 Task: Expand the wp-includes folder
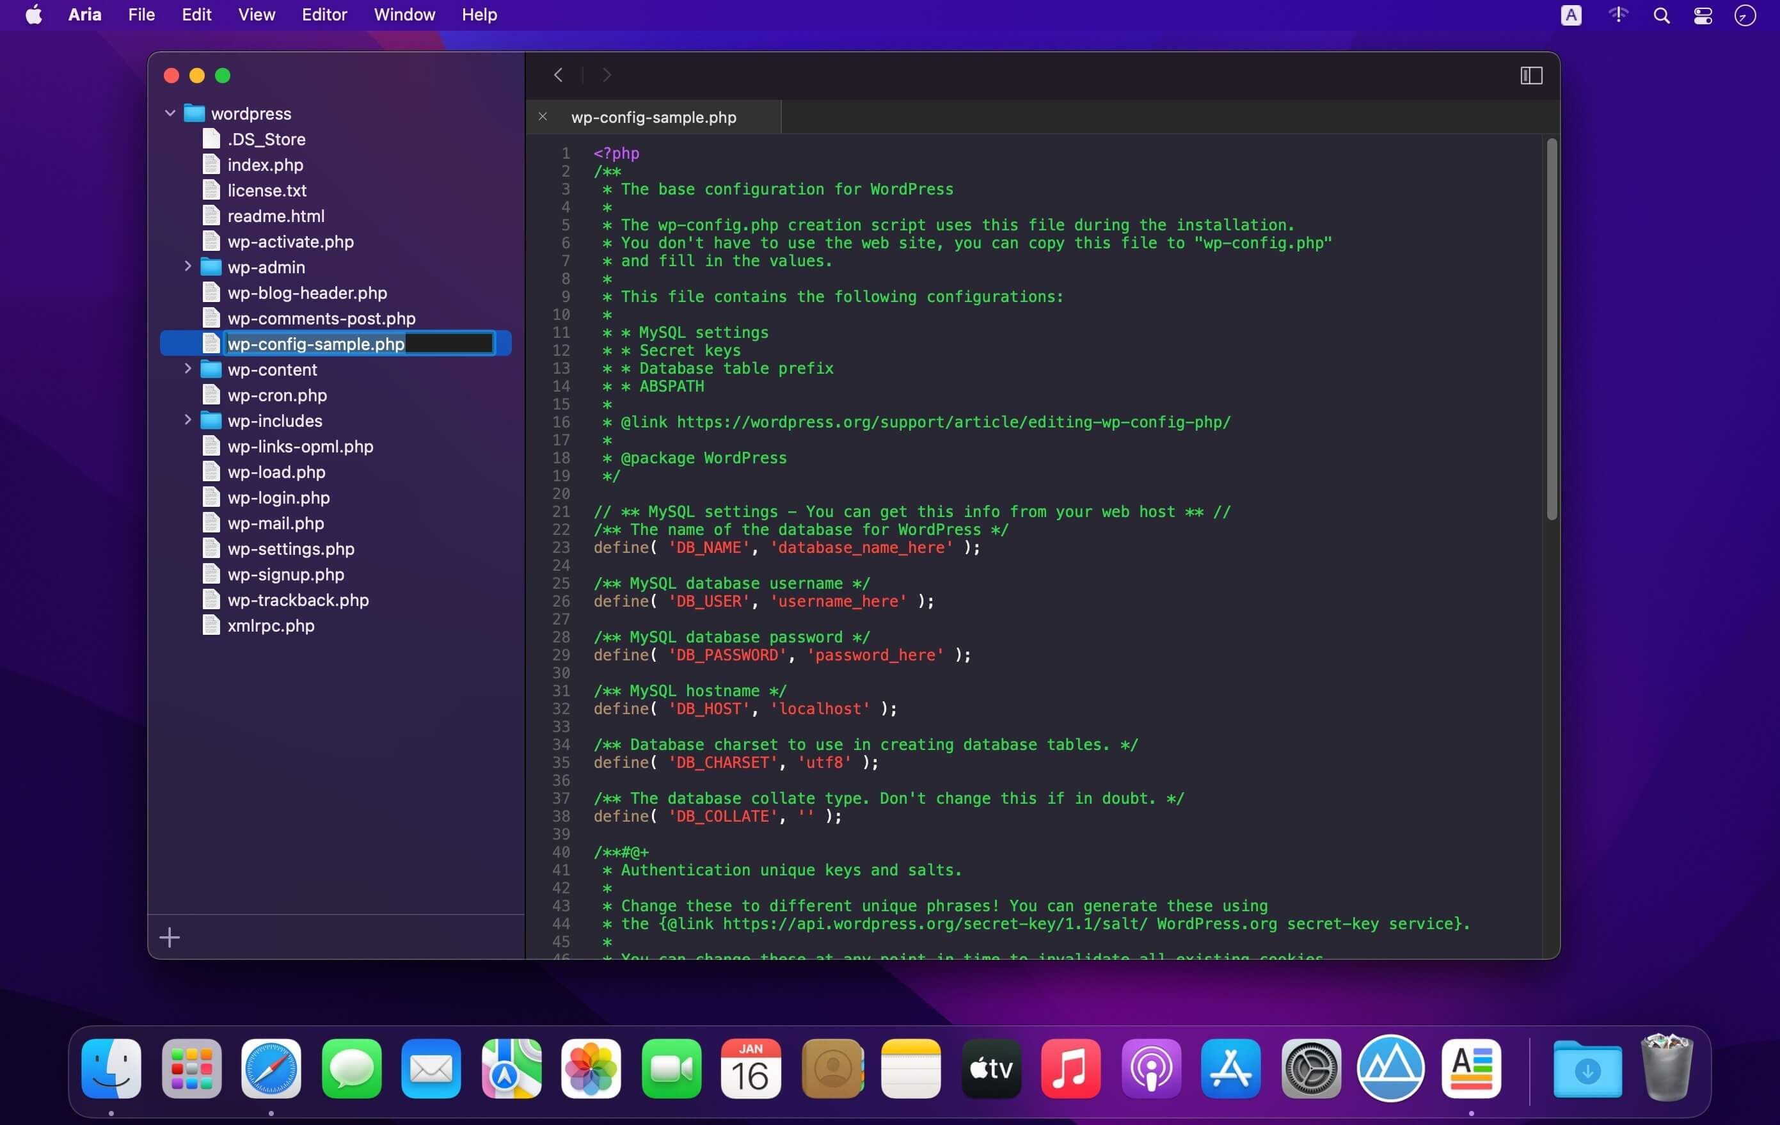(187, 420)
